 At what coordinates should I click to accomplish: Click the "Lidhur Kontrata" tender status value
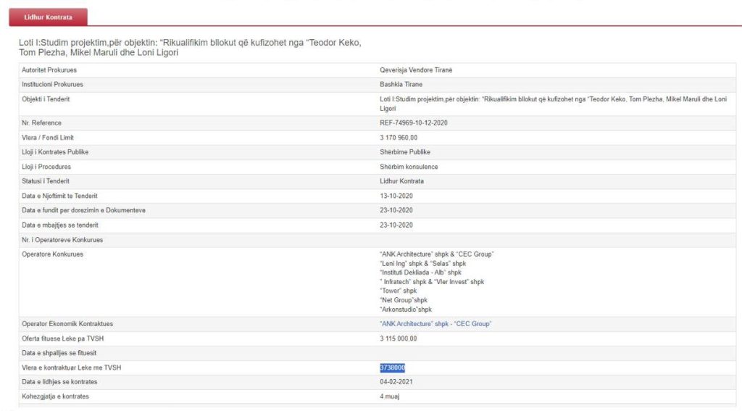click(401, 180)
